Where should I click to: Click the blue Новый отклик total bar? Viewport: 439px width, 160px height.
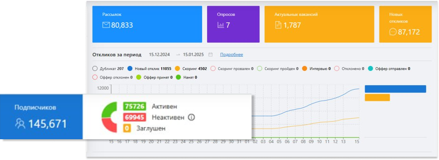click(395, 89)
